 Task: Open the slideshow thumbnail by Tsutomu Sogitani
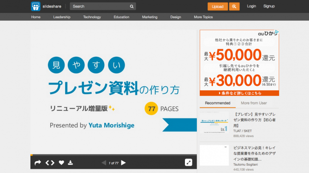click(214, 155)
